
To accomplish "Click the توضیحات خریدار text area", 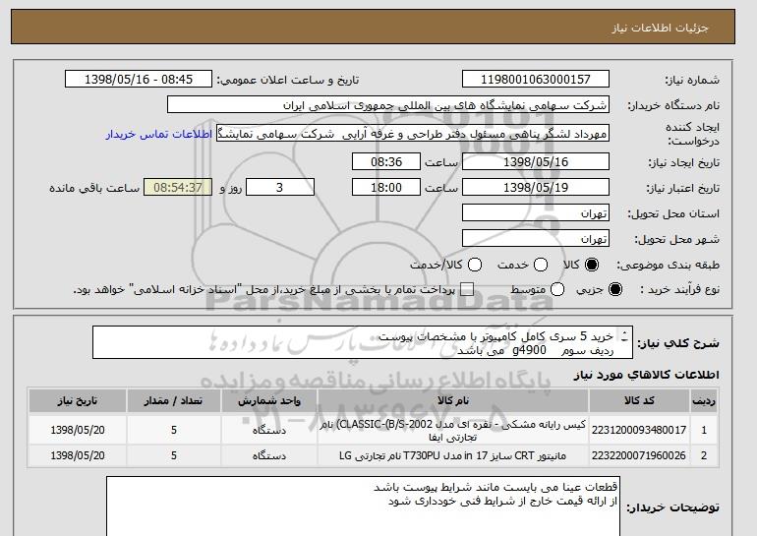I will [363, 506].
